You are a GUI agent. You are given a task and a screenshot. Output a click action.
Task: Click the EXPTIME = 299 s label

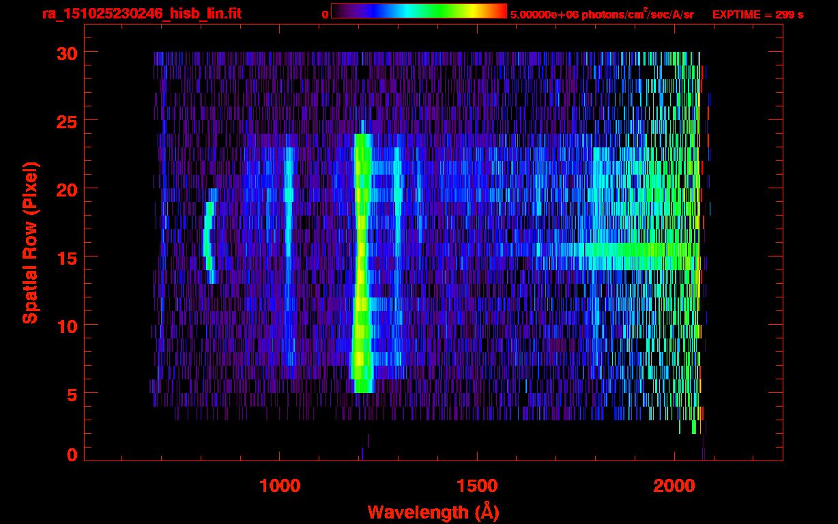757,14
